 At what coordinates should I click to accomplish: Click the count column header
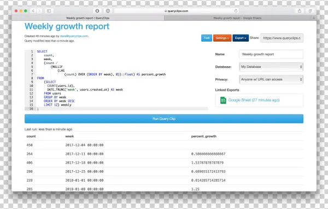tap(31, 136)
